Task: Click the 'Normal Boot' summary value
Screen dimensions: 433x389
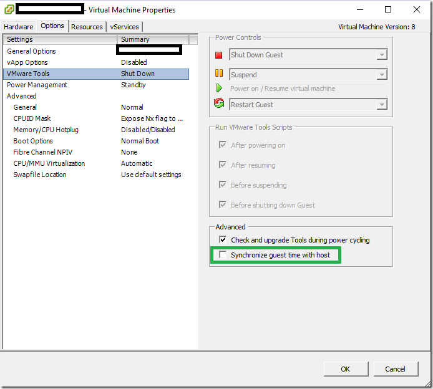Action: point(140,141)
